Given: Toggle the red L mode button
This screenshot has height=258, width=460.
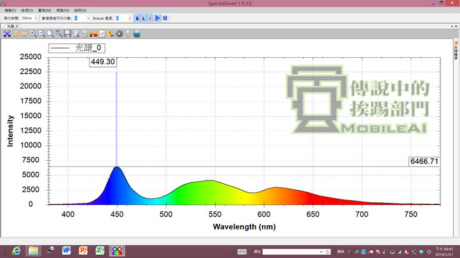Looking at the screenshot, I should 143,18.
